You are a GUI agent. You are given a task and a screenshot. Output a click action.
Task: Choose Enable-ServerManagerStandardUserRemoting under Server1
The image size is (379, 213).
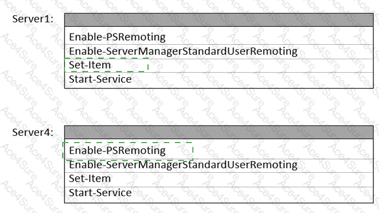tap(219, 51)
